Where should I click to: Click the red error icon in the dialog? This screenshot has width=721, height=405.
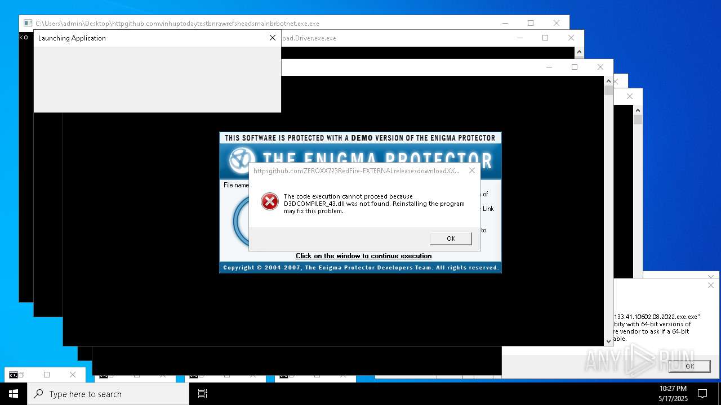pyautogui.click(x=270, y=201)
